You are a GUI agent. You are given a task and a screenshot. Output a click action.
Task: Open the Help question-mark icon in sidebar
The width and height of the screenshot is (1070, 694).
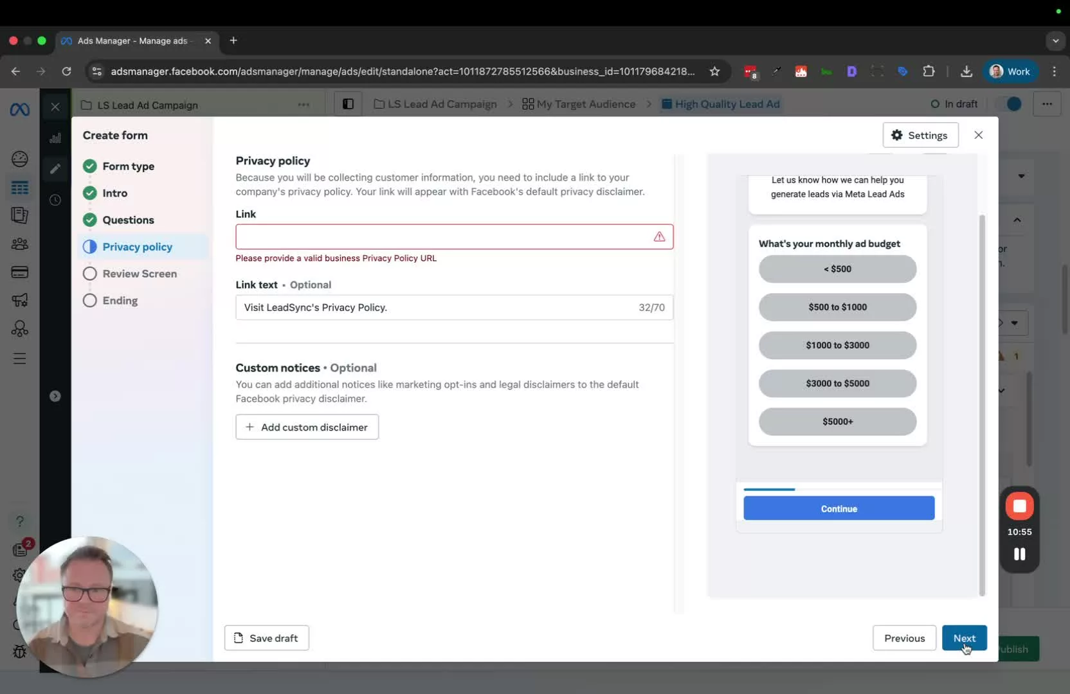tap(20, 521)
